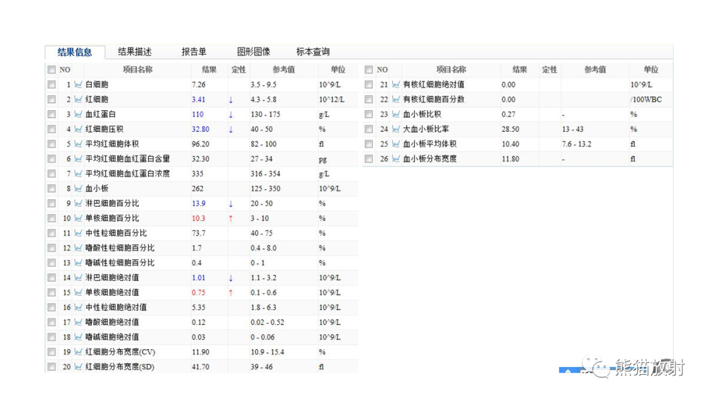Viewport: 708px width, 399px height.
Task: Select red result value 0.75
Action: pos(198,292)
